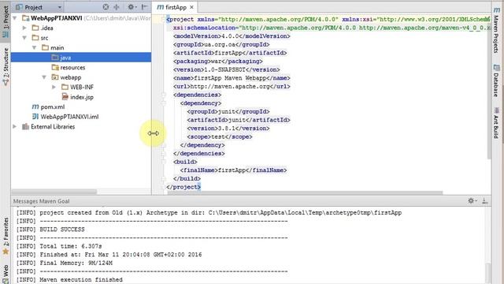Expand External Libraries node
This screenshot has width=504, height=284.
coord(15,126)
